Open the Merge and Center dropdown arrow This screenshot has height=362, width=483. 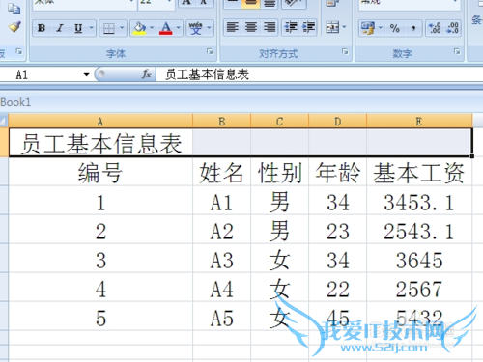point(344,28)
